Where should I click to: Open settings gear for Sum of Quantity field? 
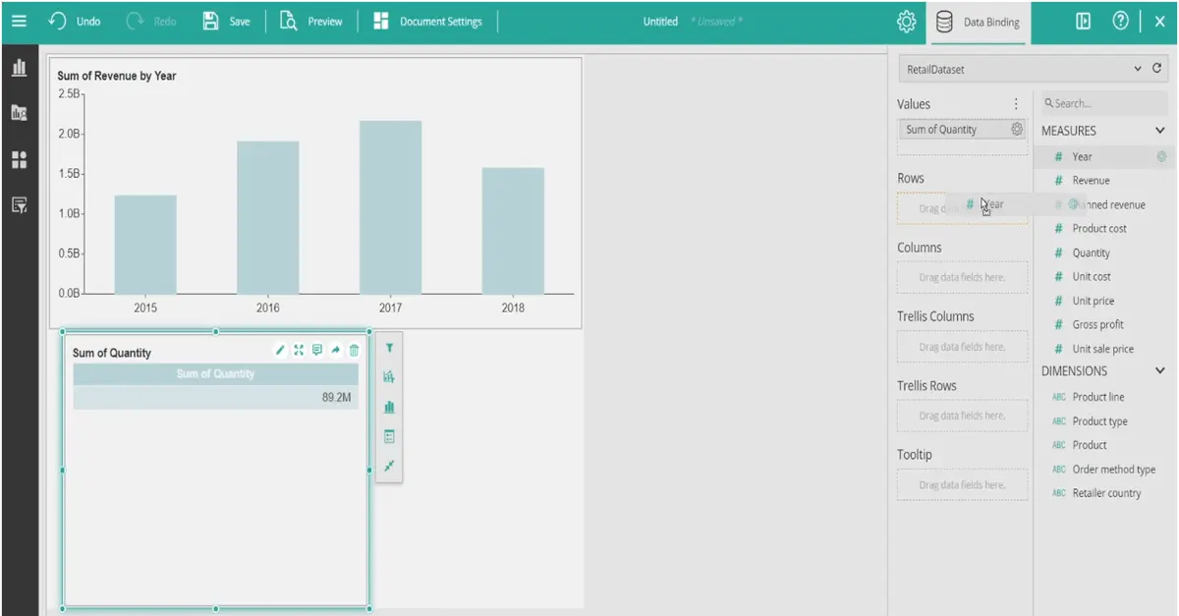pyautogui.click(x=1017, y=129)
